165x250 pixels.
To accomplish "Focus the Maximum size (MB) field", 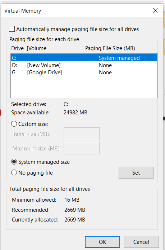I will pyautogui.click(x=82, y=148).
